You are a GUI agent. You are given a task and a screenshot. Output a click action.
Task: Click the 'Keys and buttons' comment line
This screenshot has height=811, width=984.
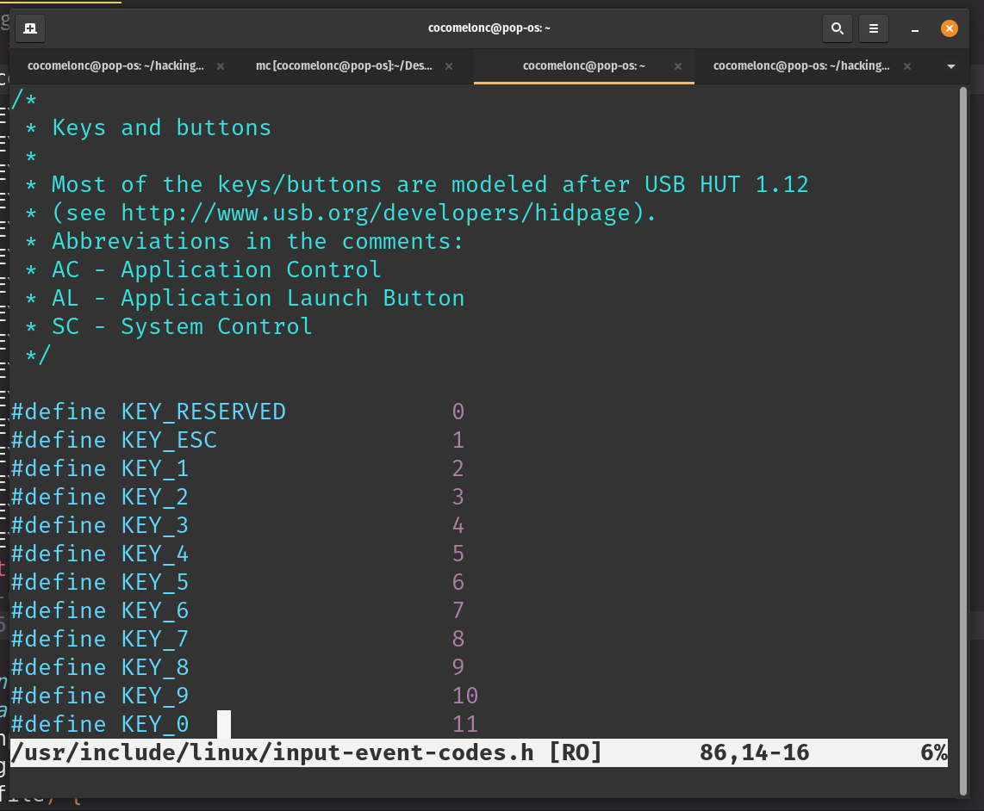(x=148, y=128)
